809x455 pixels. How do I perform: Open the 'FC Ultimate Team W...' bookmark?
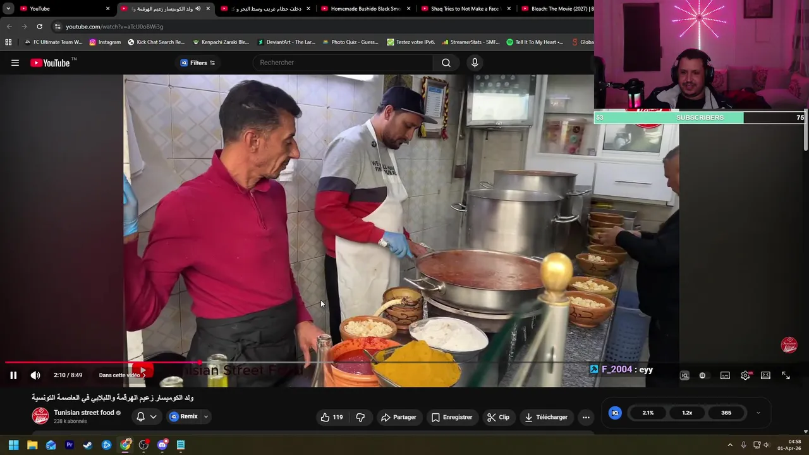click(x=54, y=42)
